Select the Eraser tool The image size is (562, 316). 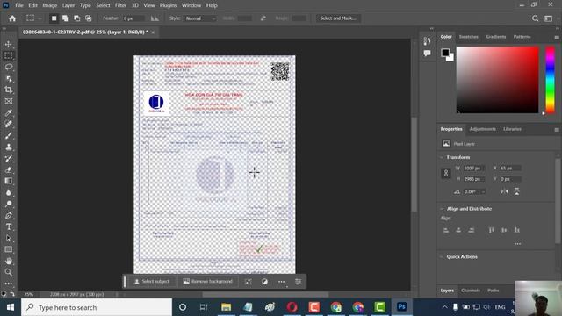9,169
